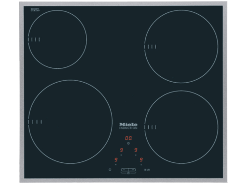Tap the timer clock symbol under 00
This screenshot has height=184, width=247.
coord(128,143)
